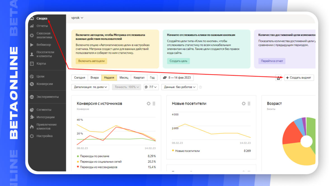
Task: Select the Неделя period tab
Action: 109,78
